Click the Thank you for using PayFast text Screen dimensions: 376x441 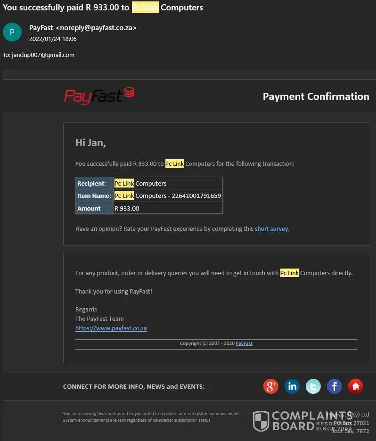click(x=114, y=291)
